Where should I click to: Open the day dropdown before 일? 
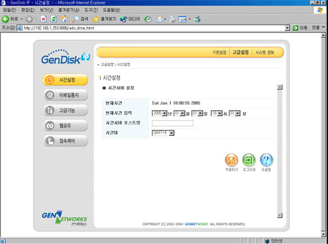coord(197,113)
